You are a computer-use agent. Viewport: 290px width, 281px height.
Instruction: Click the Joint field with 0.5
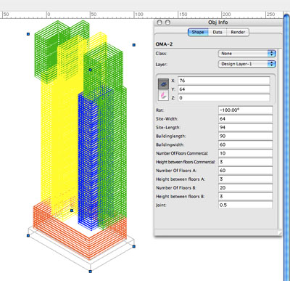(x=245, y=205)
